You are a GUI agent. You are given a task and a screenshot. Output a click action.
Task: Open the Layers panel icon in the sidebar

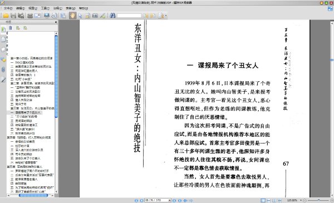tap(3, 49)
